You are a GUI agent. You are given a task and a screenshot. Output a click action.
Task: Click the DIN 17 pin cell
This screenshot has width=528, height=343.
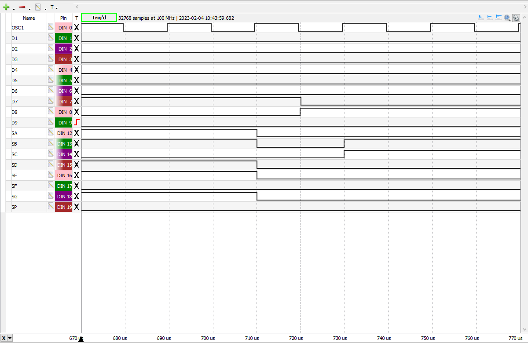coord(64,186)
